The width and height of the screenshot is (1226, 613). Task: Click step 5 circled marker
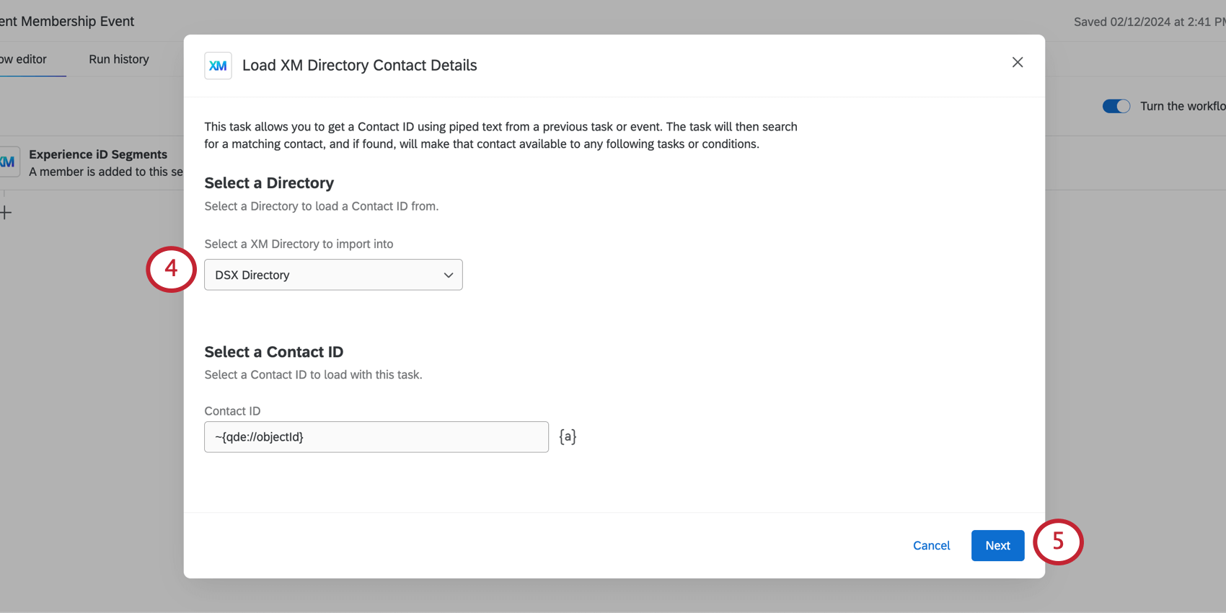[x=1058, y=542]
